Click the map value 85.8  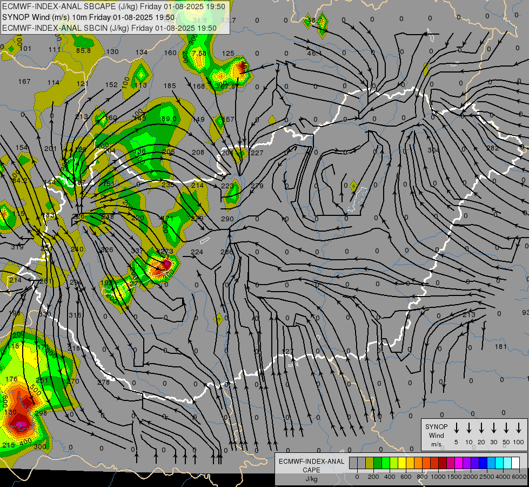pos(83,51)
